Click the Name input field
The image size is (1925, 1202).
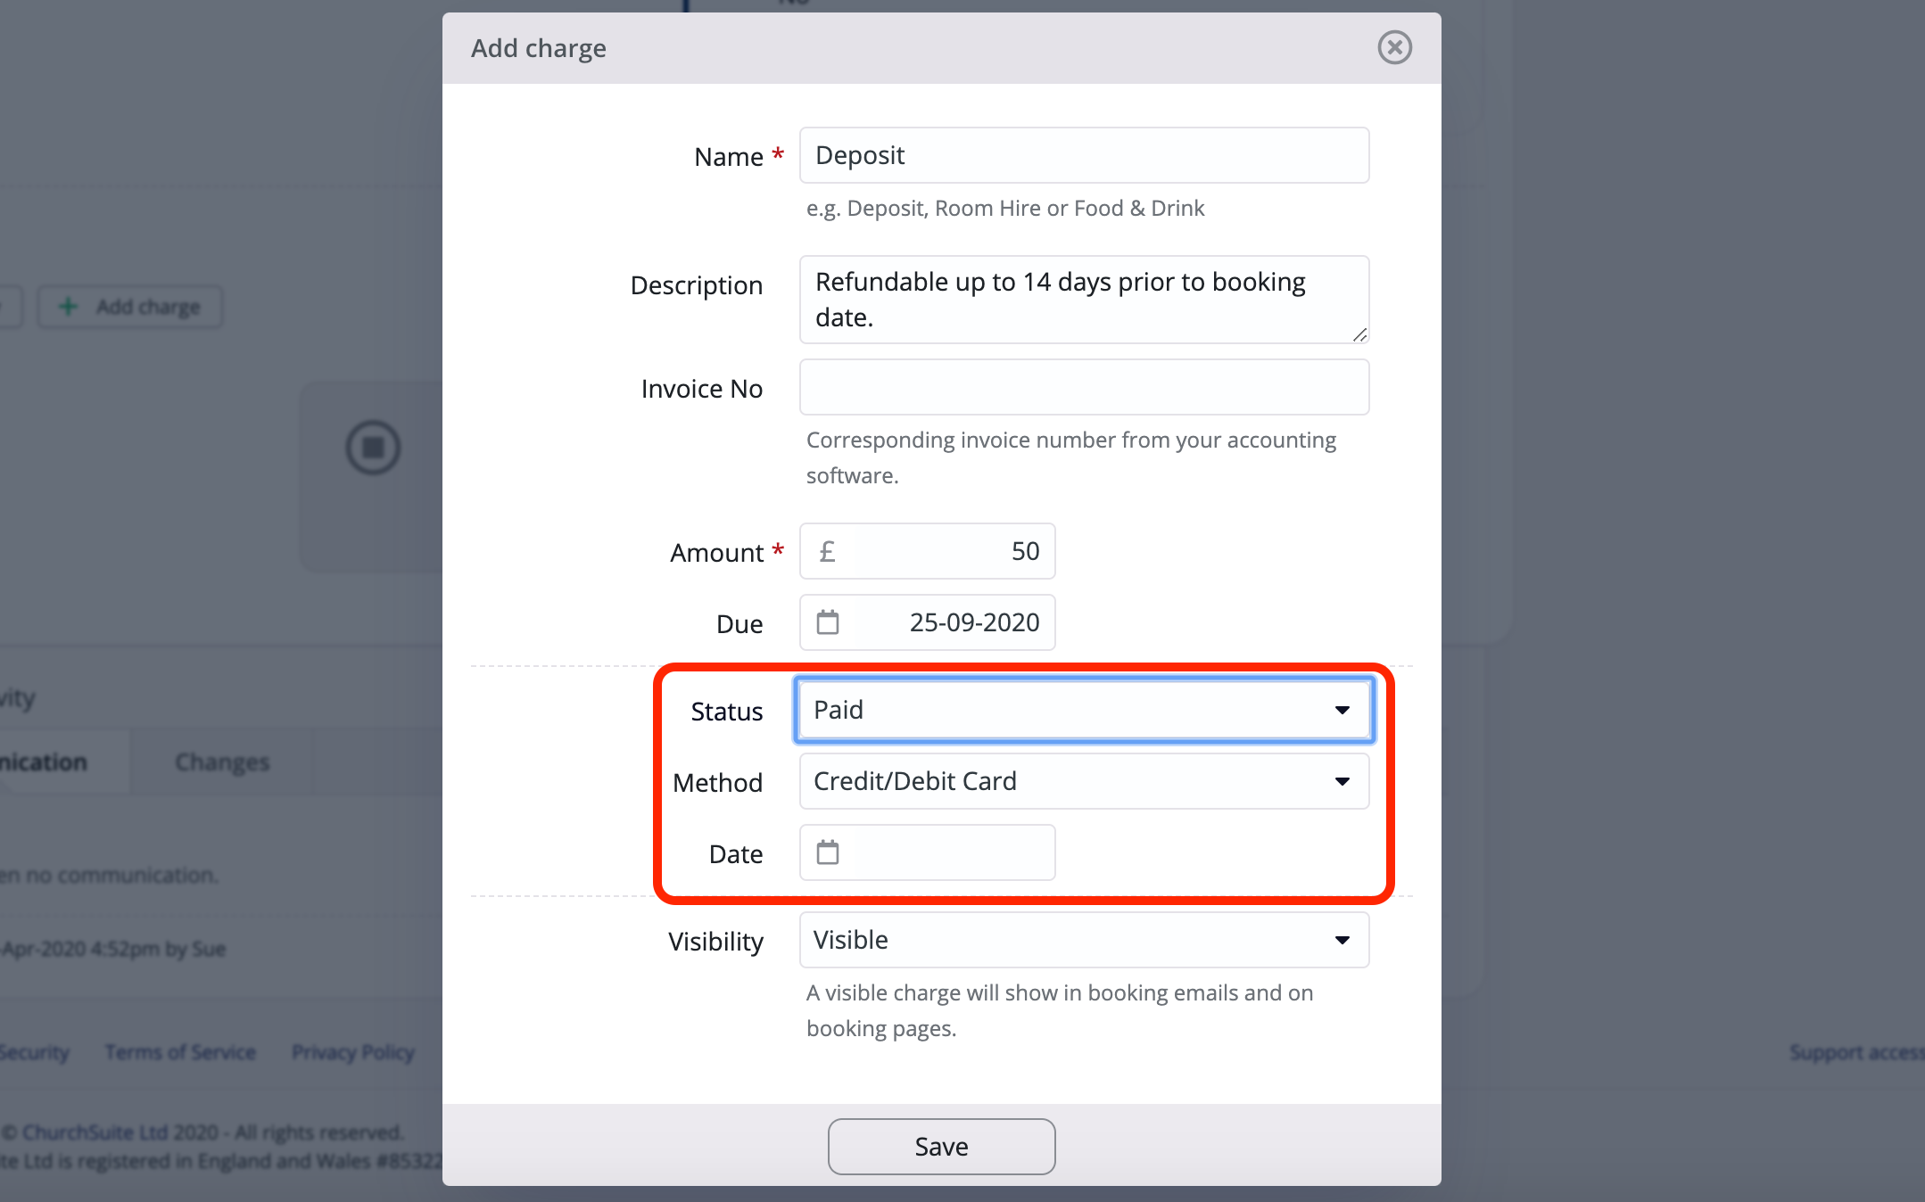[x=1084, y=155]
